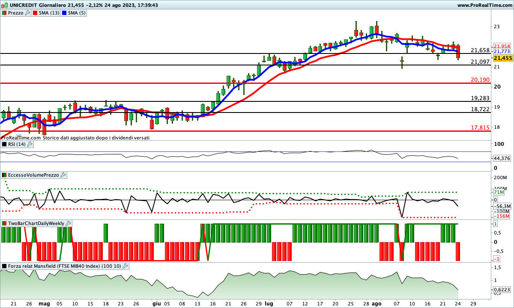Select the EccessoVolumePrezzo indicator label
This screenshot has width=514, height=308.
33,175
